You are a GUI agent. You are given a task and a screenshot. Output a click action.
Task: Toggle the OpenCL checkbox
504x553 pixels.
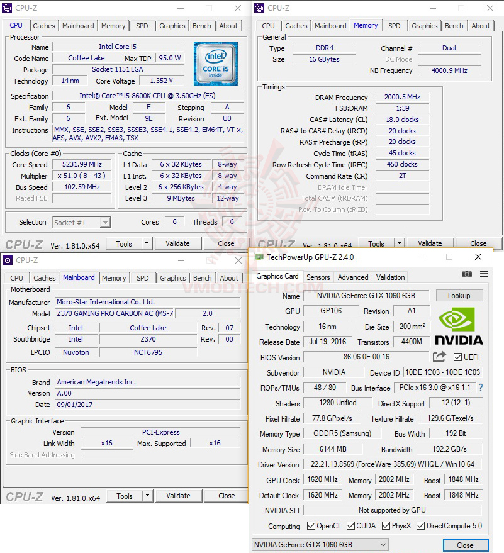coord(310,526)
